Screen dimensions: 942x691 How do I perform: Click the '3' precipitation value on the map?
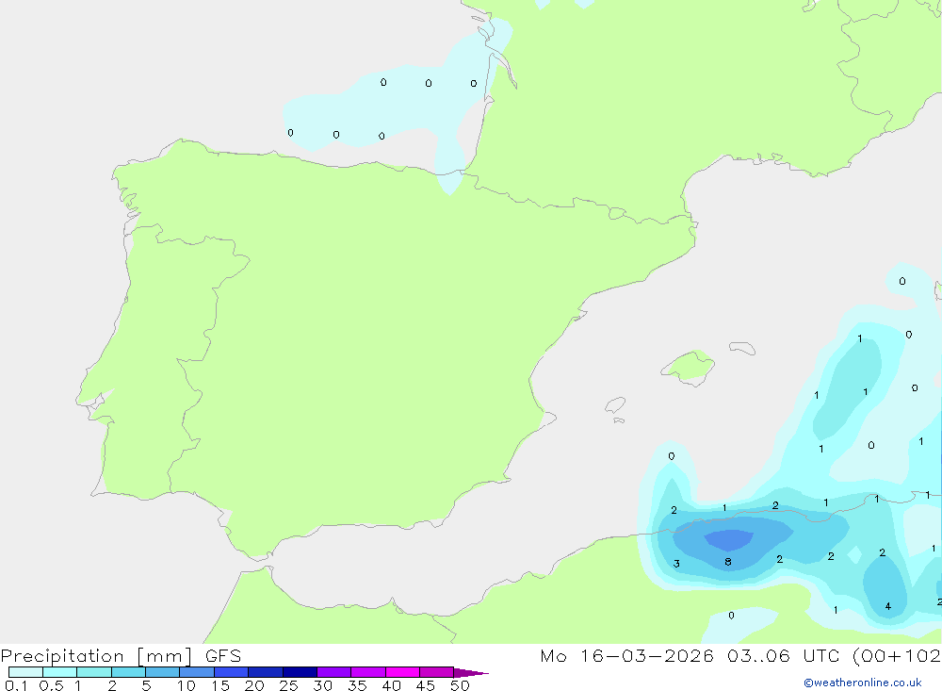click(x=676, y=564)
